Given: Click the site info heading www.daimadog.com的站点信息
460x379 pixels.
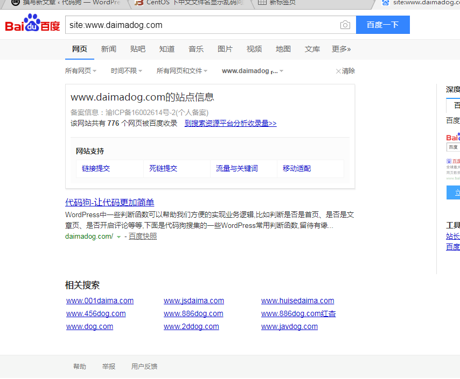Looking at the screenshot, I should [x=142, y=97].
